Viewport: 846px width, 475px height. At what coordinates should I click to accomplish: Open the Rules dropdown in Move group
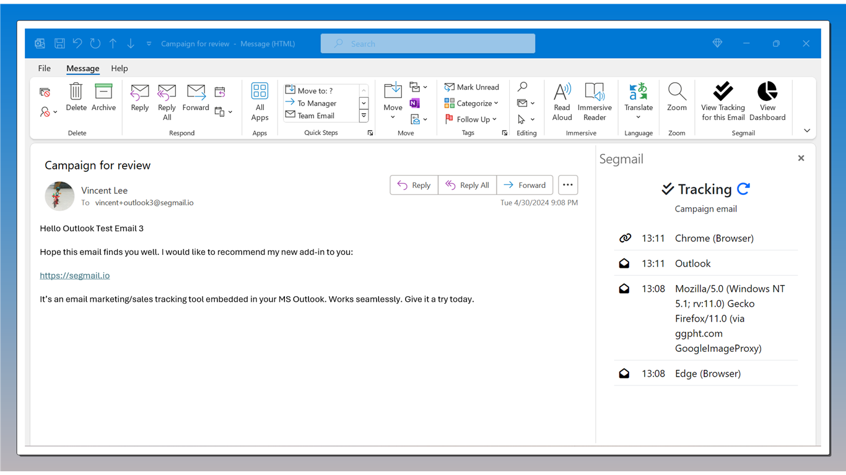tap(419, 87)
